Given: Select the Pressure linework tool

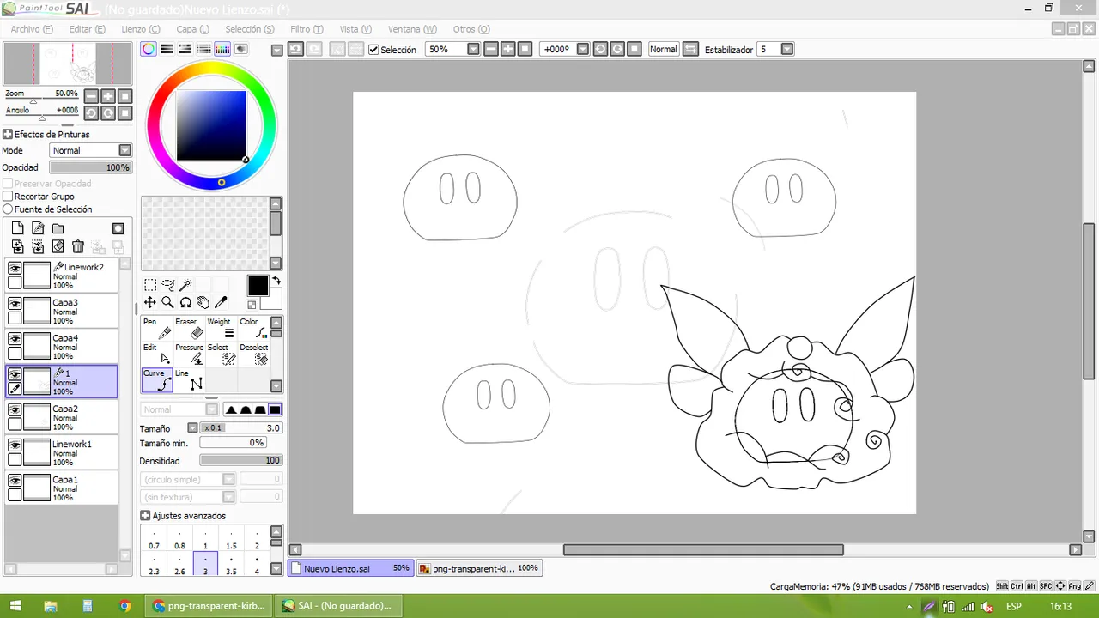Looking at the screenshot, I should 190,354.
